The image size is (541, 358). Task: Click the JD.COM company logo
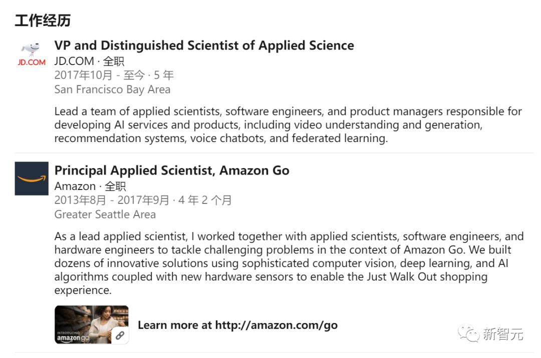tap(31, 50)
